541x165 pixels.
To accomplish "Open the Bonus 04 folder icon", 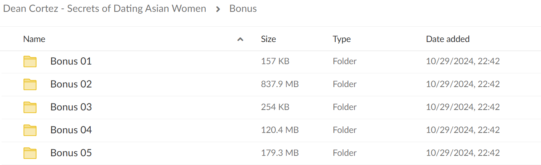I will 30,130.
